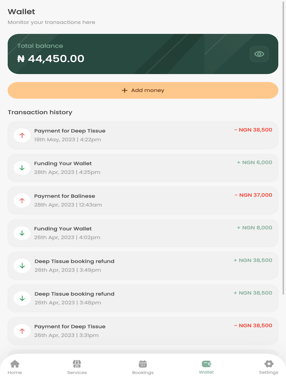Open Settings via the gear icon
The width and height of the screenshot is (286, 382).
coord(269,364)
